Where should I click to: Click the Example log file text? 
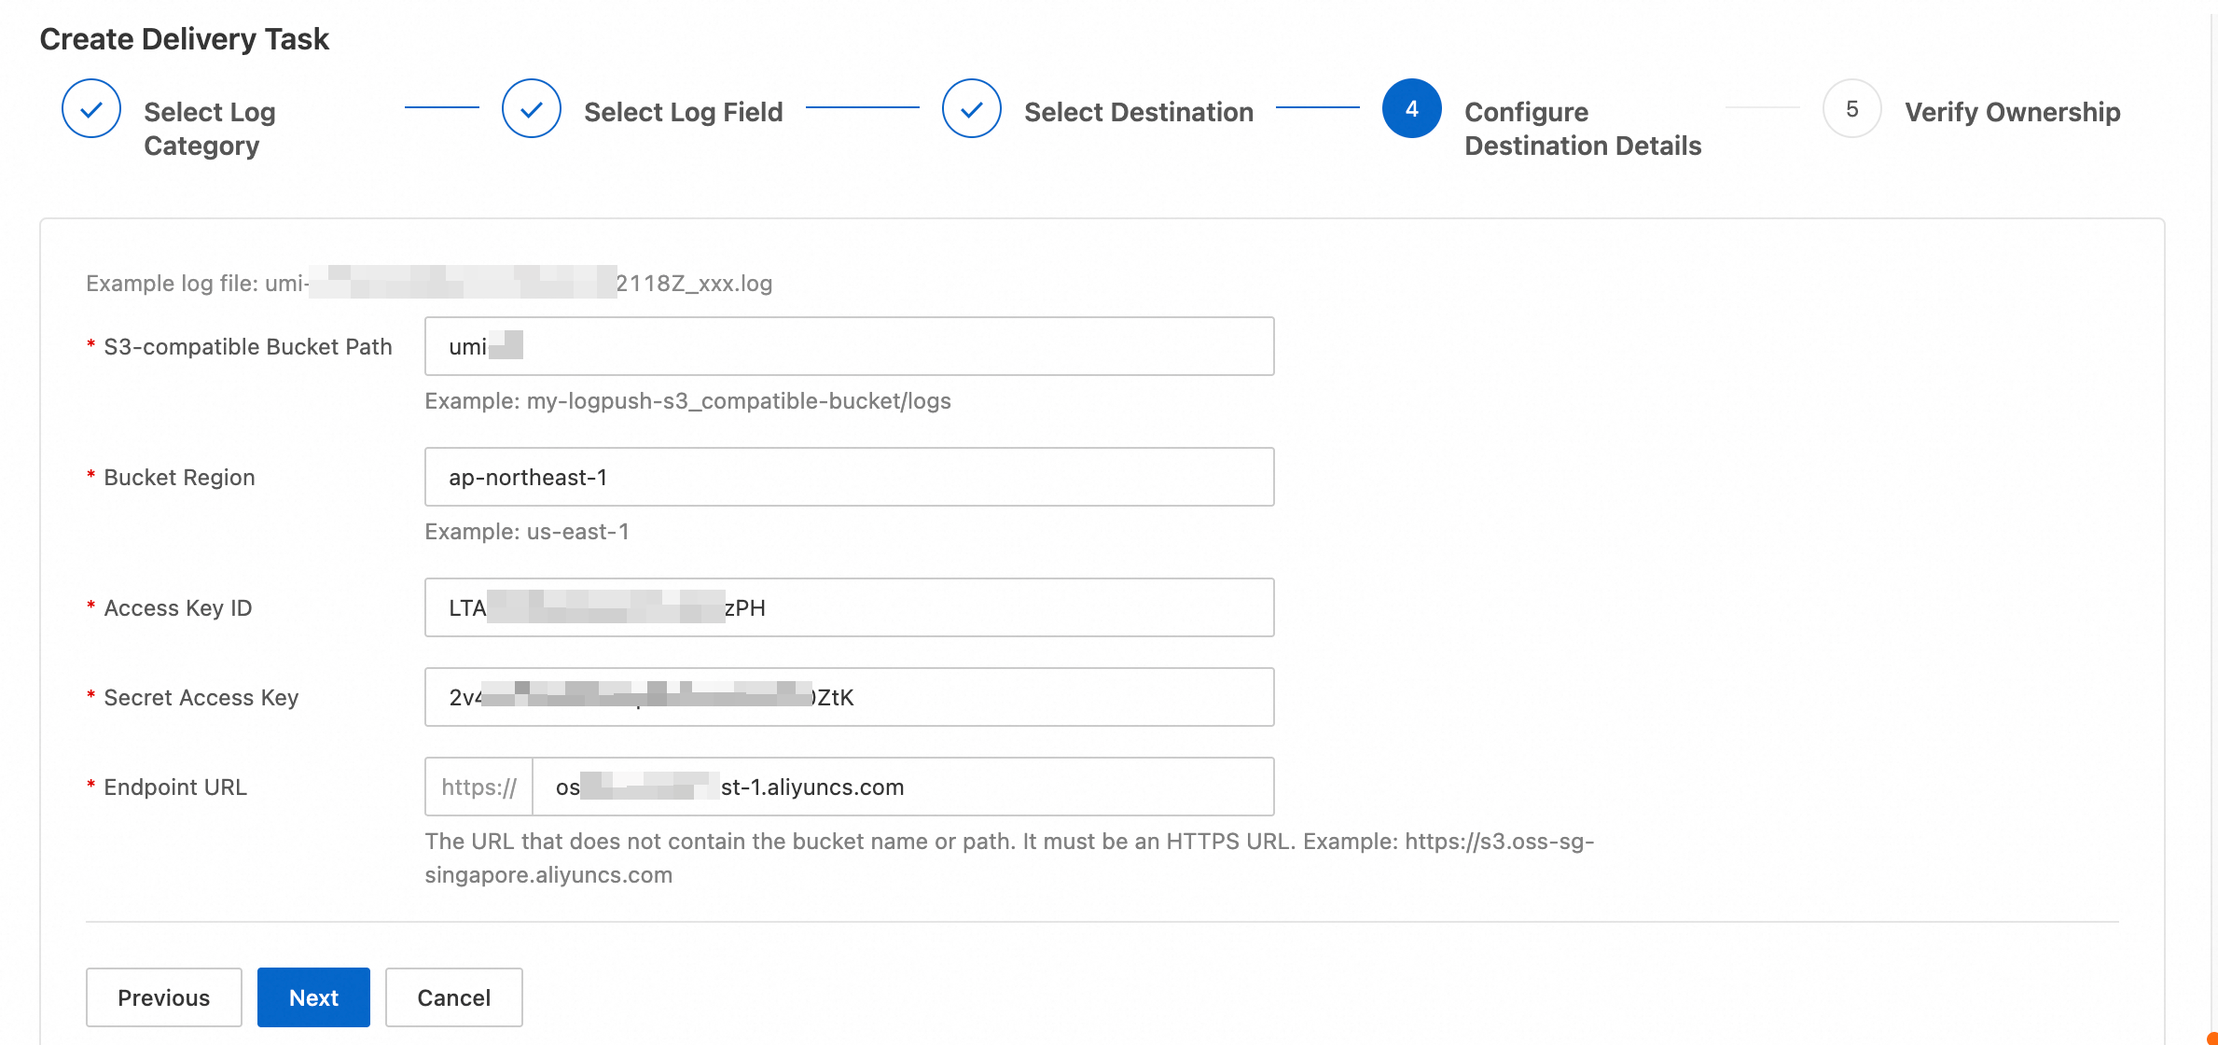(429, 283)
